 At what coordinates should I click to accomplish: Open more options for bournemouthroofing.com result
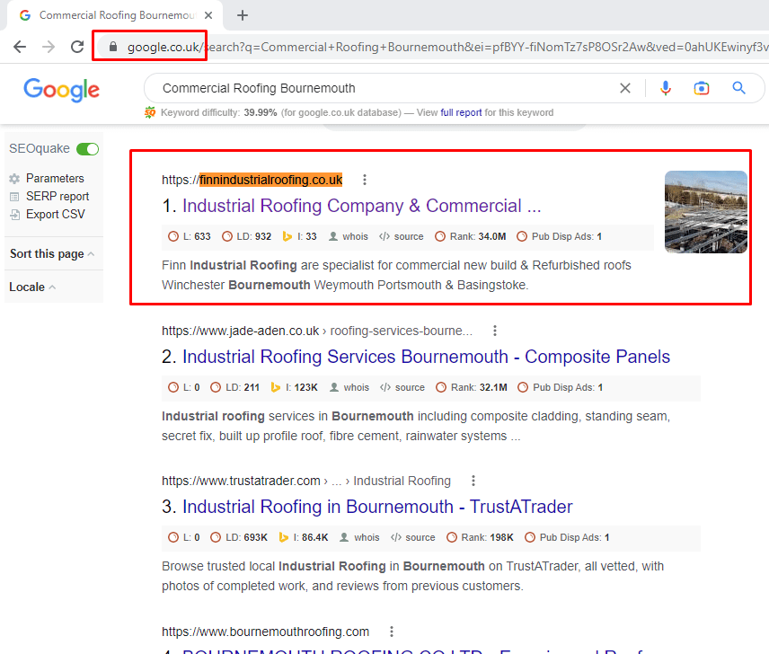pos(392,632)
